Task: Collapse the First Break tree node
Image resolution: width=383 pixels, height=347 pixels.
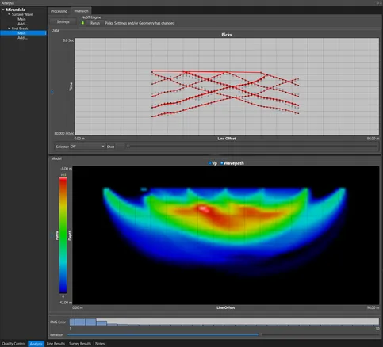Action: coord(9,29)
